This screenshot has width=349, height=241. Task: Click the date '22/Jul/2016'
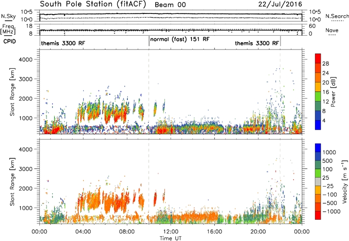coord(280,4)
